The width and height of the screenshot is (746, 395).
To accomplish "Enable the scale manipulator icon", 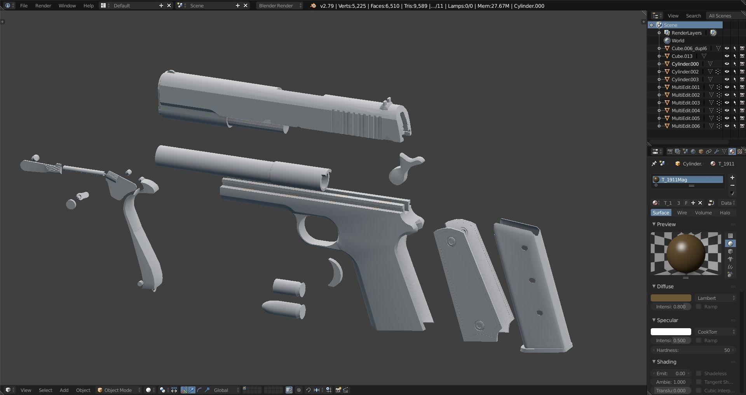I will coord(207,390).
